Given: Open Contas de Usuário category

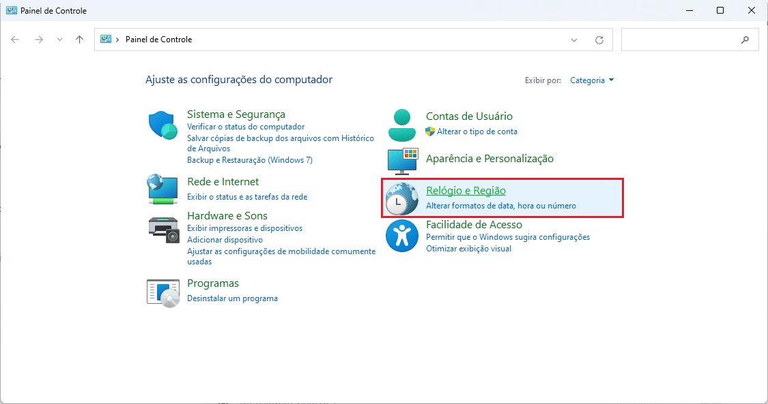Looking at the screenshot, I should click(x=469, y=116).
